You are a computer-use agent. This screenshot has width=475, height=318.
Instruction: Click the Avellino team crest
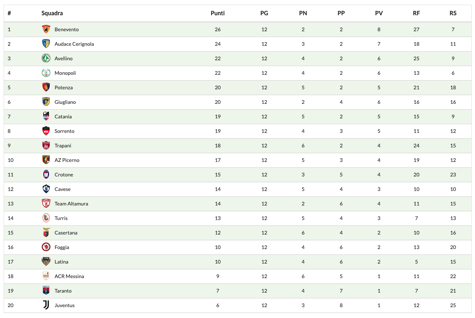click(x=46, y=58)
